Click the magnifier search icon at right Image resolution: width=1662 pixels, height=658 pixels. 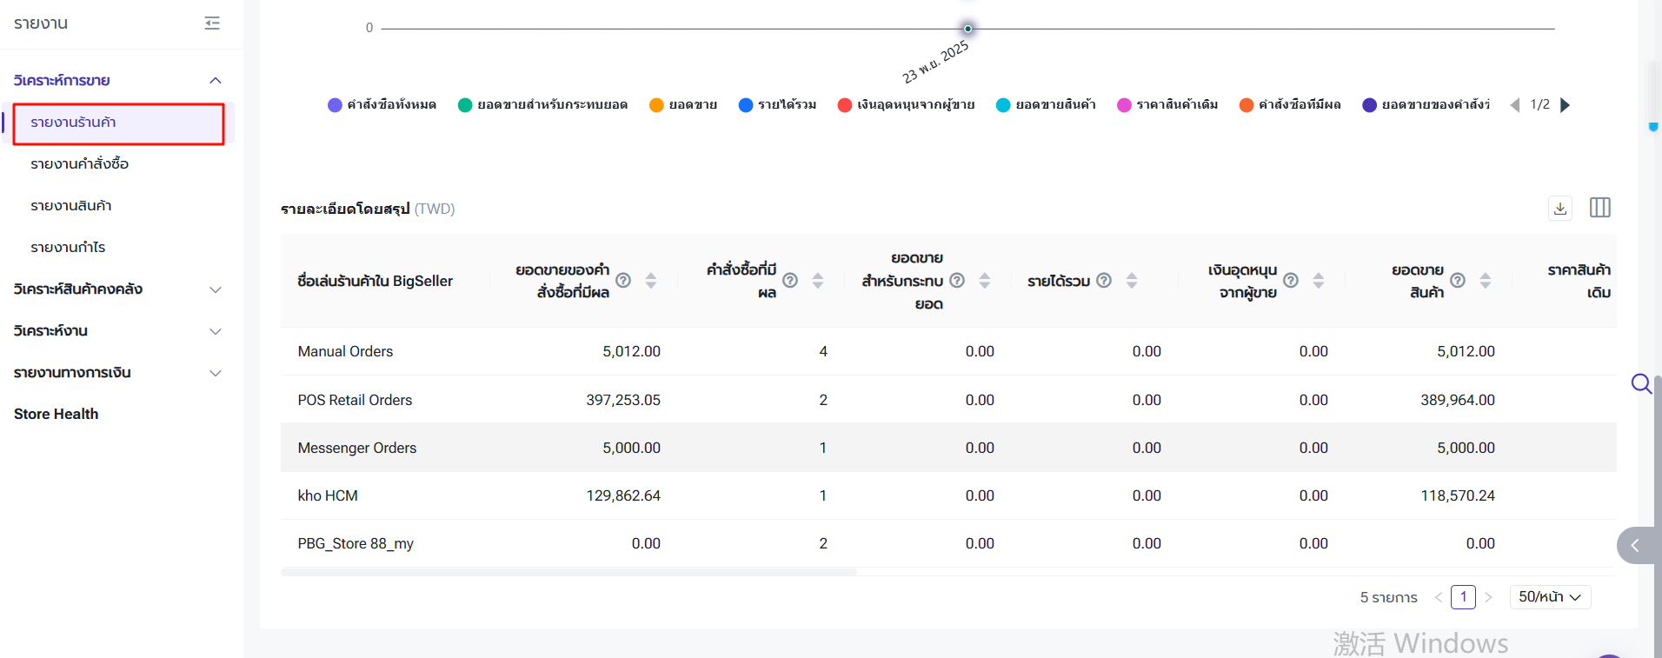(1640, 383)
